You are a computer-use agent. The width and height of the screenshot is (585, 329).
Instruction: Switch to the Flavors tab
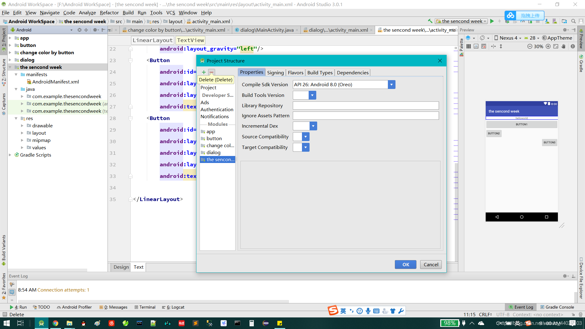(296, 73)
